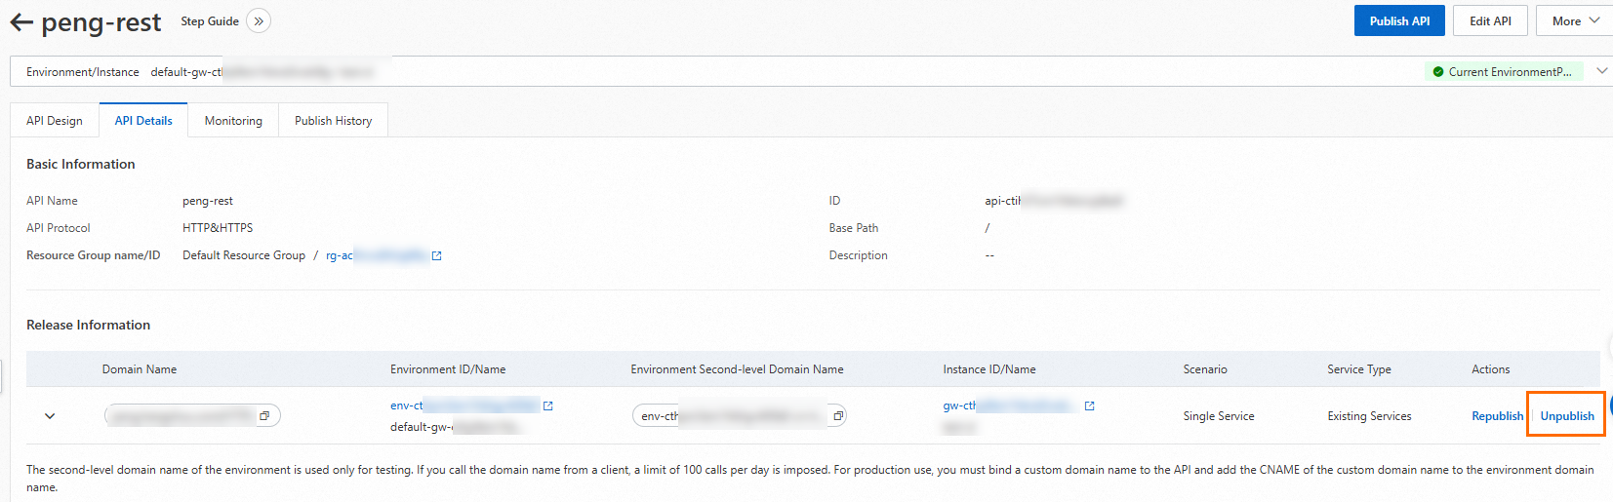Viewport: 1613px width, 502px height.
Task: Select the API Details tab
Action: (143, 121)
